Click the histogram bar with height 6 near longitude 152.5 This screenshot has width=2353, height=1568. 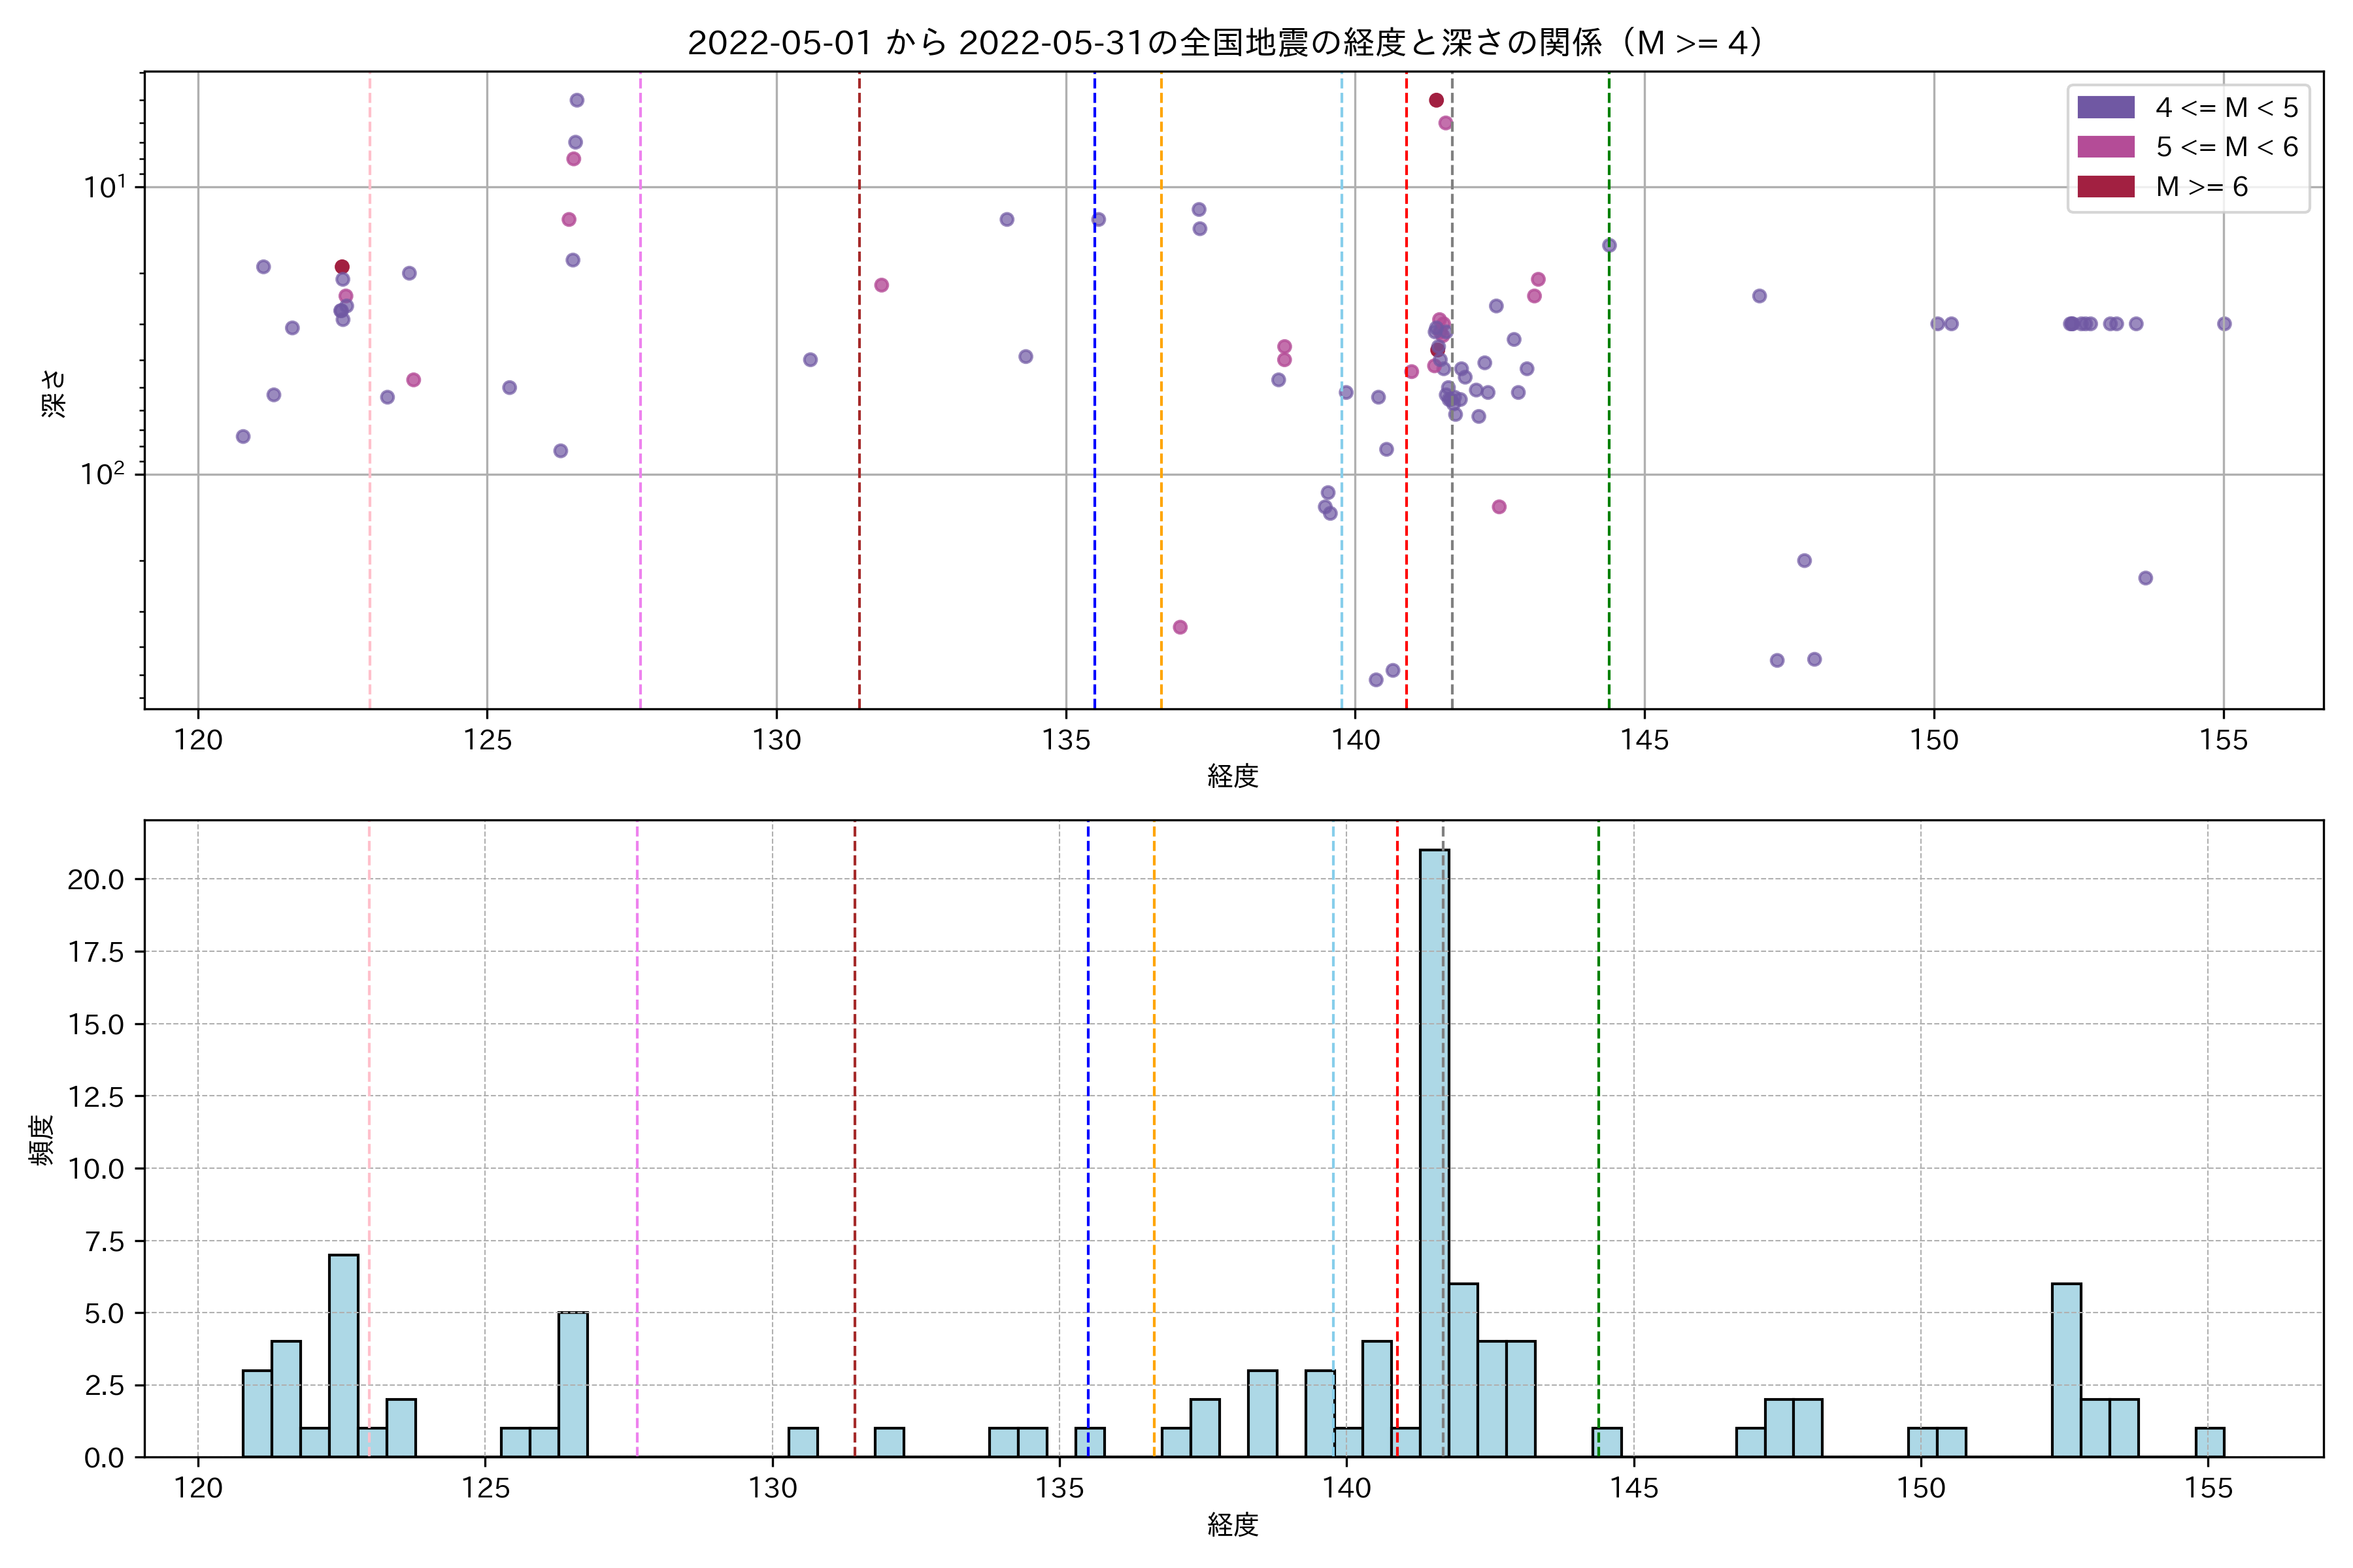coord(2066,1370)
